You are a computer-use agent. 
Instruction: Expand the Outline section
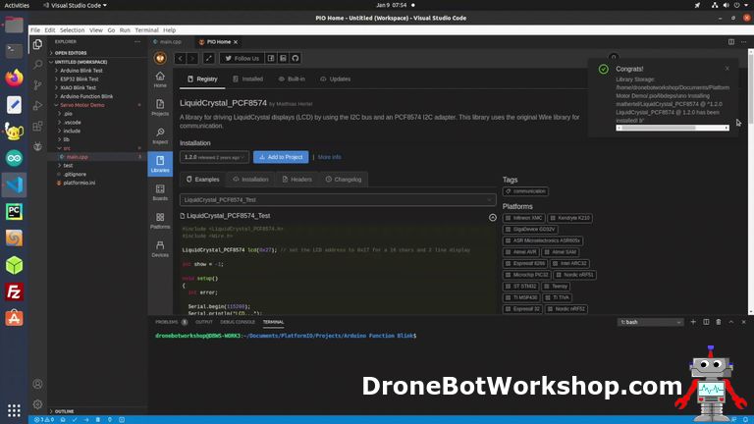[x=65, y=411]
